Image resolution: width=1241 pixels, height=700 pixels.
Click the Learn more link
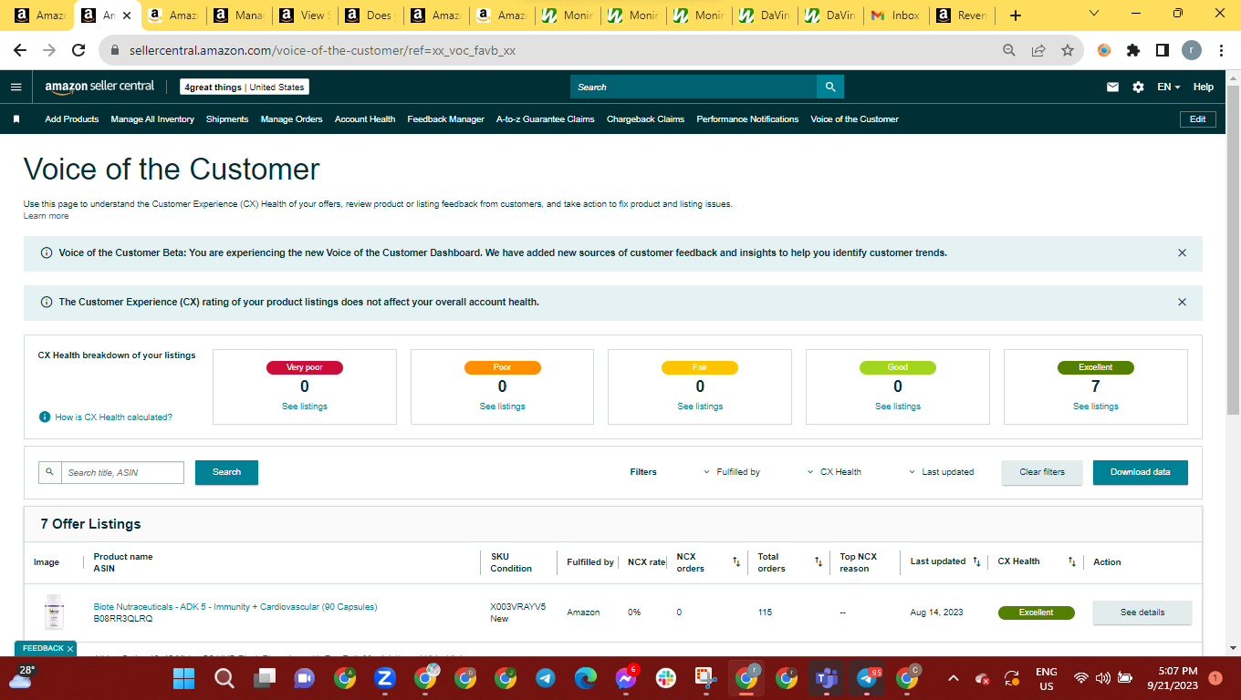46,216
